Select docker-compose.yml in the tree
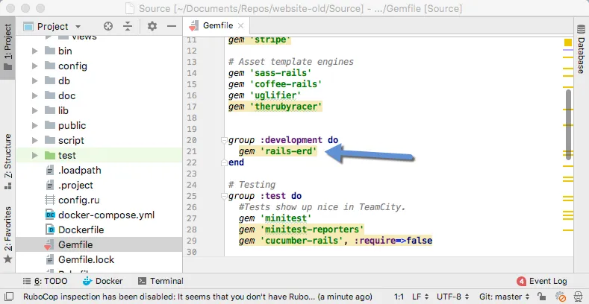589x304 pixels. [x=99, y=215]
